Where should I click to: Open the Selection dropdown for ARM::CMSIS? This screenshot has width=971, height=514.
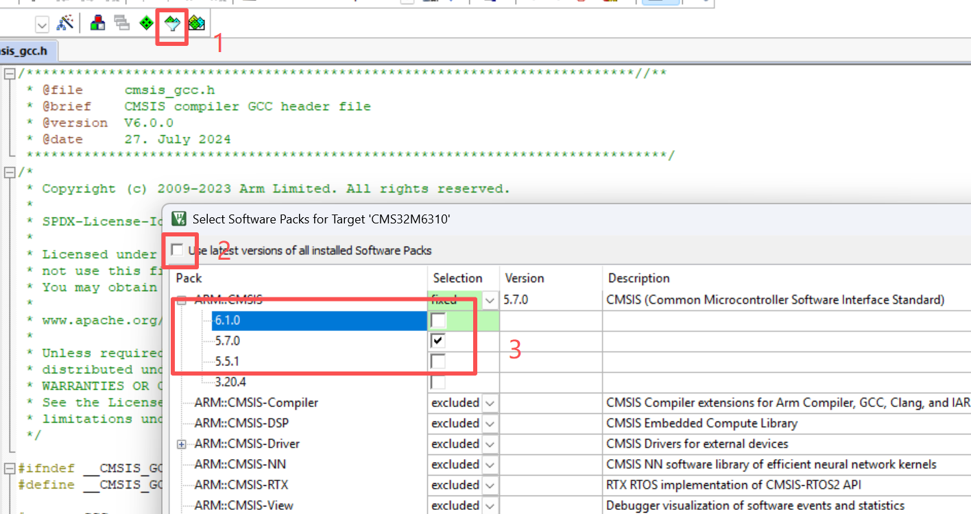(490, 299)
